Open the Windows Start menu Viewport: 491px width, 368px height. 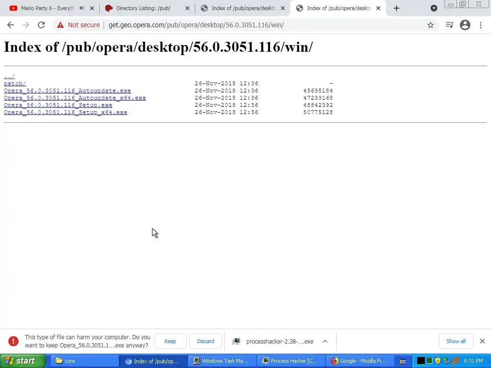pos(23,361)
